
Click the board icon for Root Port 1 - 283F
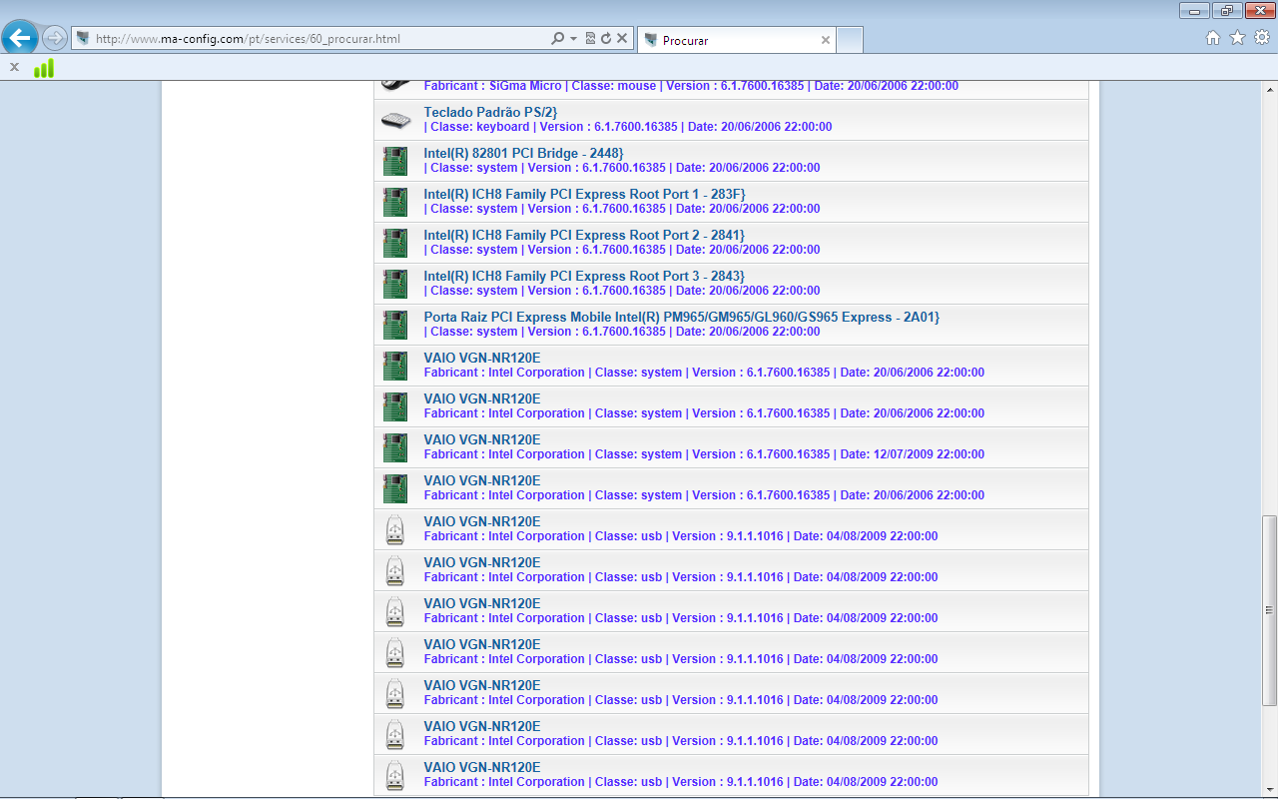(x=395, y=202)
